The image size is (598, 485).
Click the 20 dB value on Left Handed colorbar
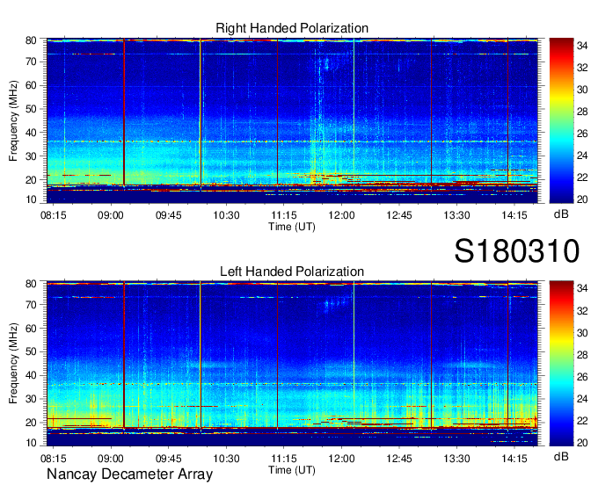(x=582, y=443)
